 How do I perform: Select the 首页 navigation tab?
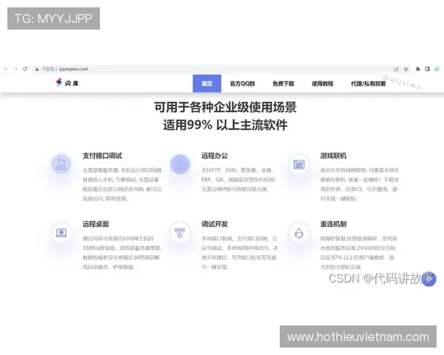[207, 84]
